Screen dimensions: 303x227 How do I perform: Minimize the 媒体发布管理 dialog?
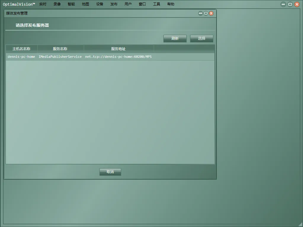(x=201, y=13)
